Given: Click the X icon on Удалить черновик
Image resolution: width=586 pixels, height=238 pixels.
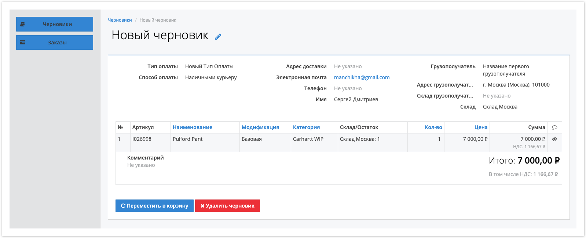Looking at the screenshot, I should [x=202, y=206].
